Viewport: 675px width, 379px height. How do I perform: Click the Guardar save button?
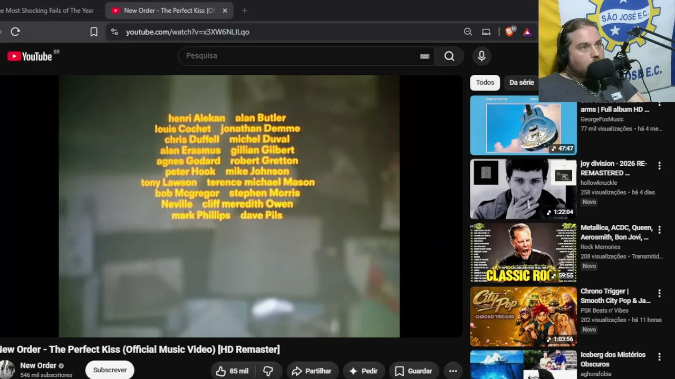tap(414, 371)
